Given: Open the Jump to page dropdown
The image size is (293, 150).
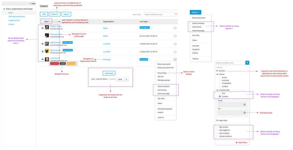Looking at the screenshot, I should pyautogui.click(x=123, y=79).
